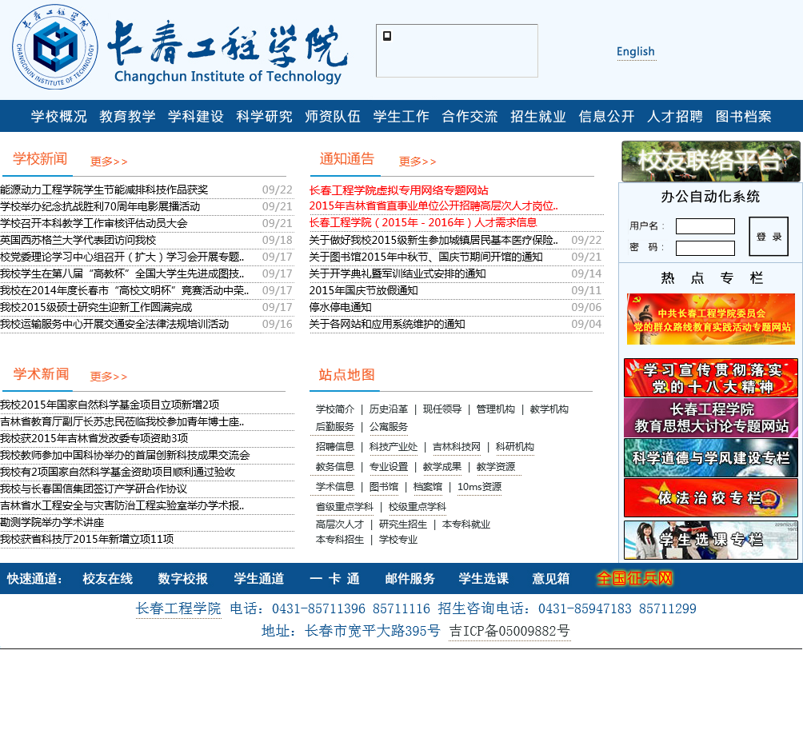
Task: Switch to the English version
Action: coord(636,52)
